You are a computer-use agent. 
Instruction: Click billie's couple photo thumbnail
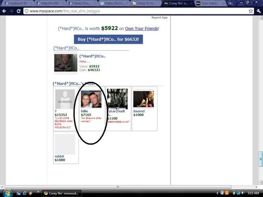(91, 99)
